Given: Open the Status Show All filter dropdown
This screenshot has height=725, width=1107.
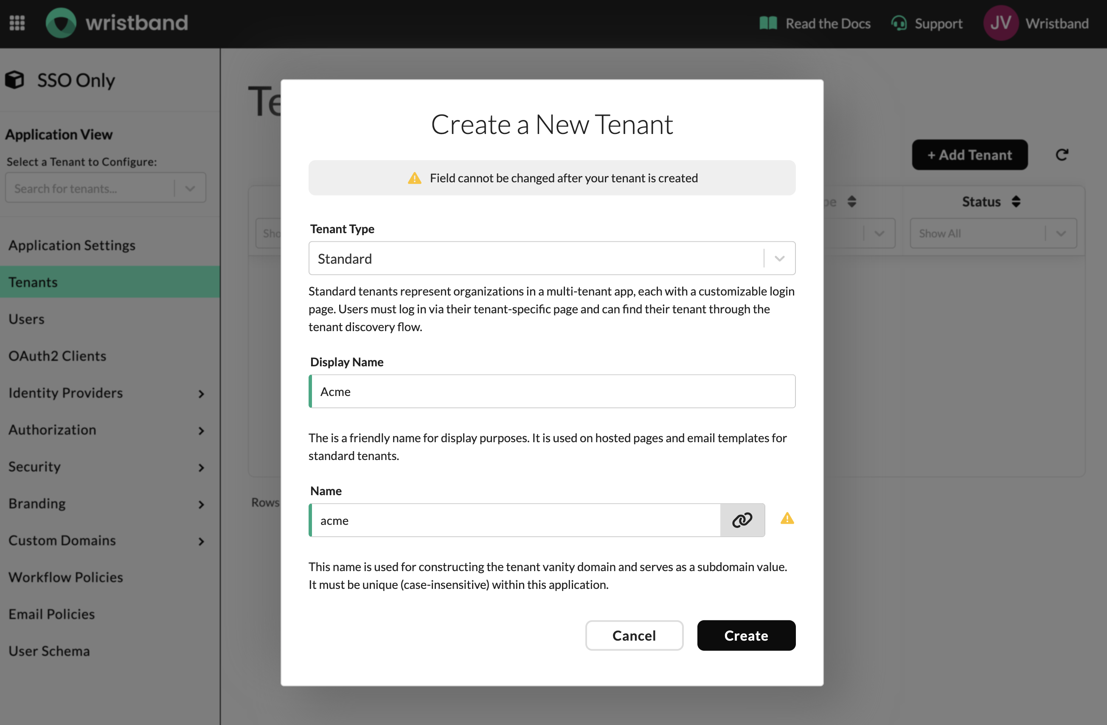Looking at the screenshot, I should (x=992, y=233).
